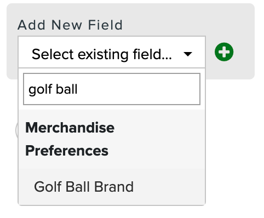Click inside the golf ball filter field
The height and width of the screenshot is (218, 264).
point(112,89)
